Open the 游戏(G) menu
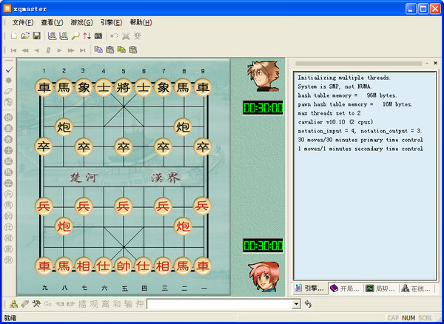This screenshot has height=324, width=444. pos(81,22)
